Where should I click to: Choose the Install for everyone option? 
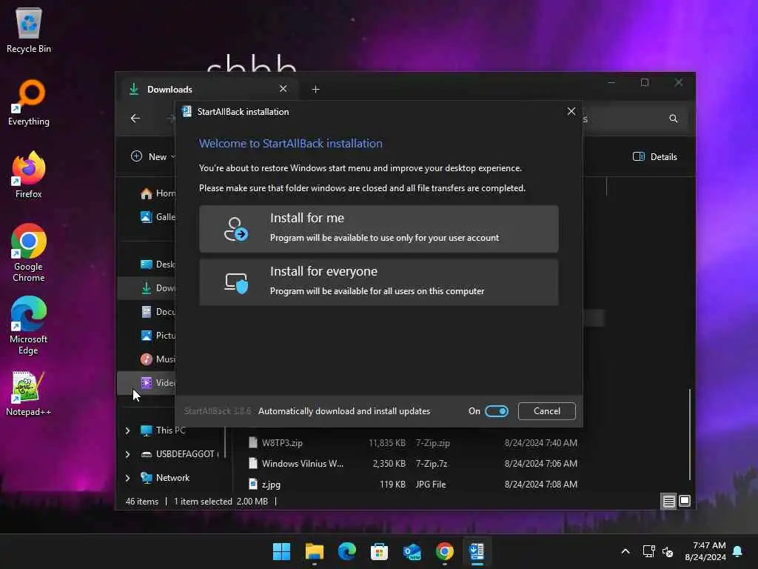click(x=378, y=282)
